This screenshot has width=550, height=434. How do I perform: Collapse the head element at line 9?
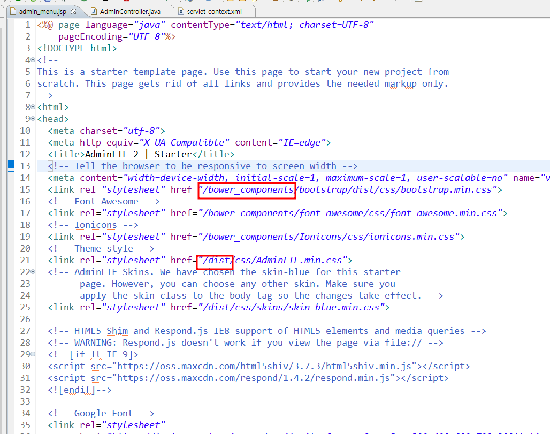pos(33,119)
